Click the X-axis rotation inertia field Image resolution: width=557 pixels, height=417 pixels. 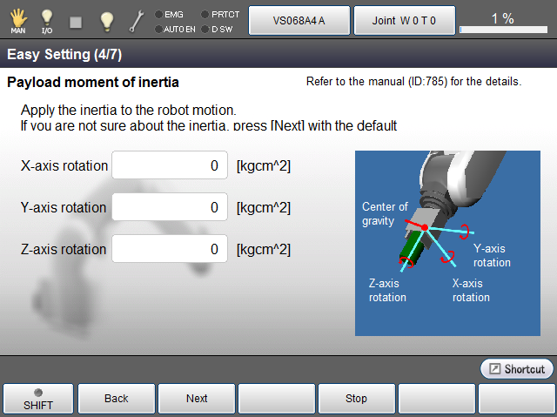170,165
